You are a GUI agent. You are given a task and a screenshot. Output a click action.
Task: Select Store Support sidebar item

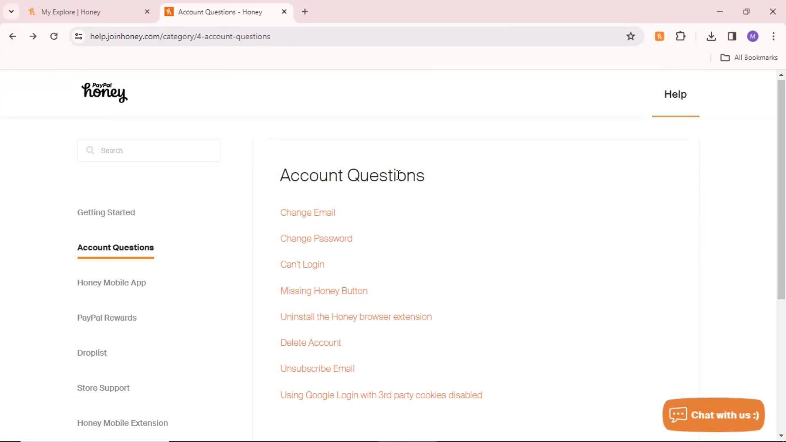tap(104, 388)
